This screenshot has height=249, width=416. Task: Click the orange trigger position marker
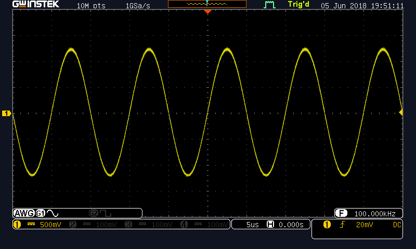click(207, 11)
